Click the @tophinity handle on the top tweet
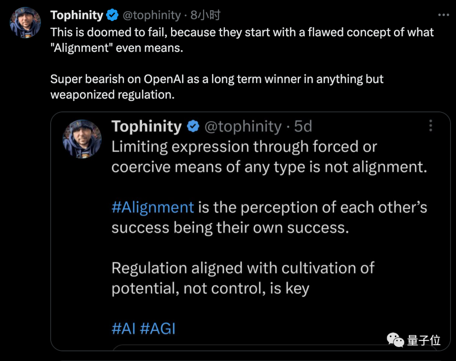456x361 pixels. 152,16
